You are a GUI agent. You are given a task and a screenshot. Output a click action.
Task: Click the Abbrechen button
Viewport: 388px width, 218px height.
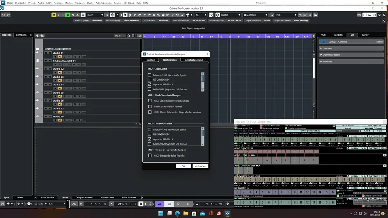pos(200,166)
